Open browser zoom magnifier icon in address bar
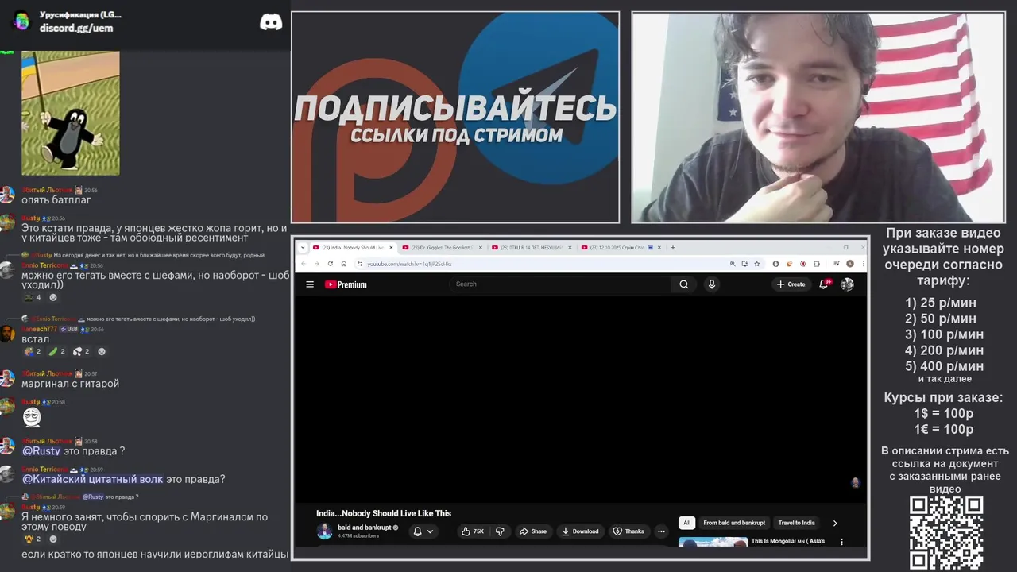Viewport: 1017px width, 572px height. coord(732,264)
